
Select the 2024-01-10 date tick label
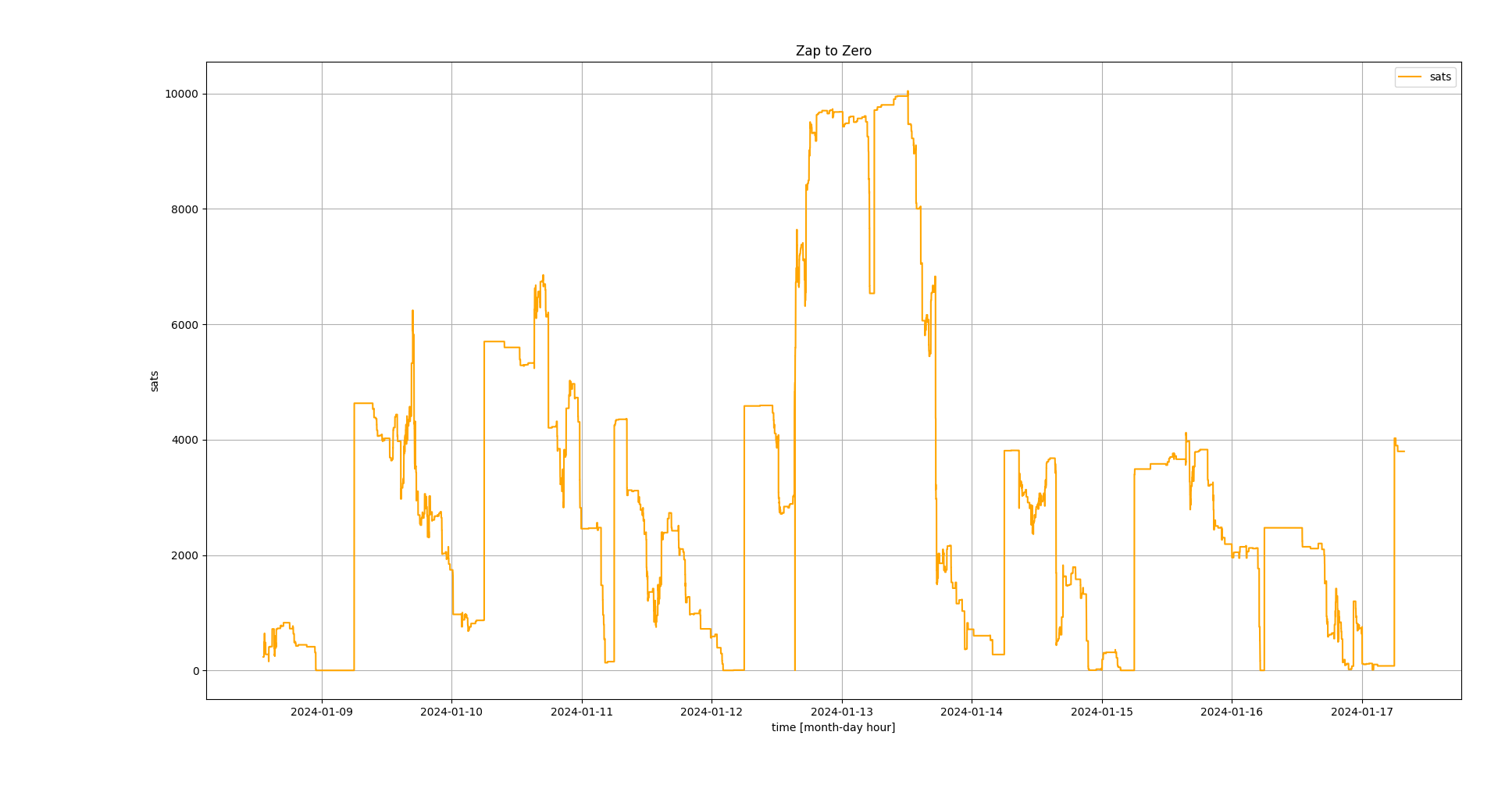[451, 712]
